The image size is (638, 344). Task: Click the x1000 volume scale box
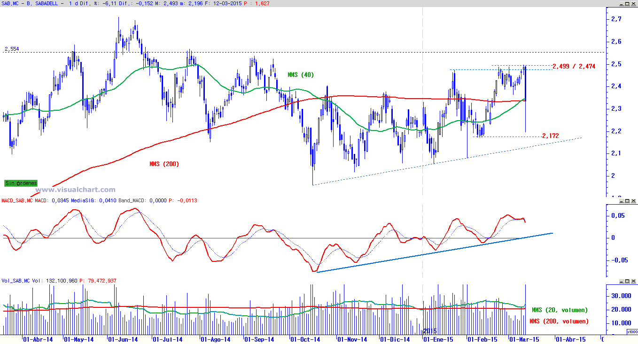(x=632, y=332)
